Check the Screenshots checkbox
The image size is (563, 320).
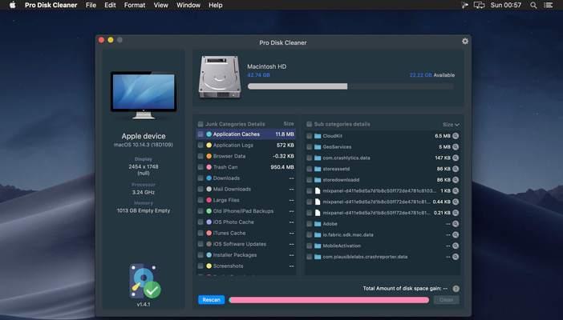[x=200, y=266]
